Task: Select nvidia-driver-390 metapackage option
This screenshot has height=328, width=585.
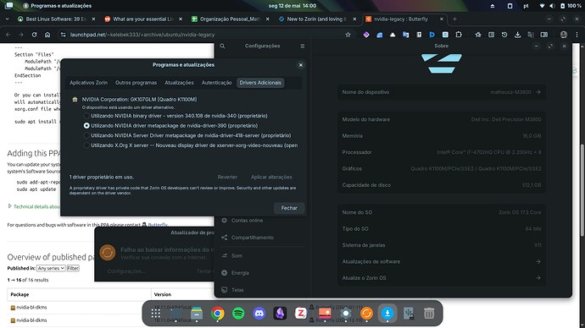Action: pos(86,126)
